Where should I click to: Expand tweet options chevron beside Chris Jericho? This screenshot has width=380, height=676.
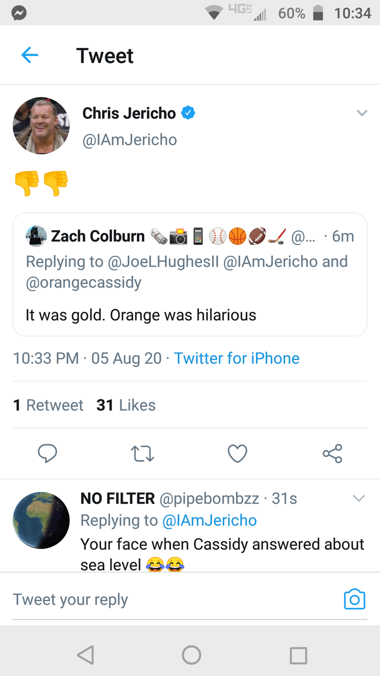362,113
